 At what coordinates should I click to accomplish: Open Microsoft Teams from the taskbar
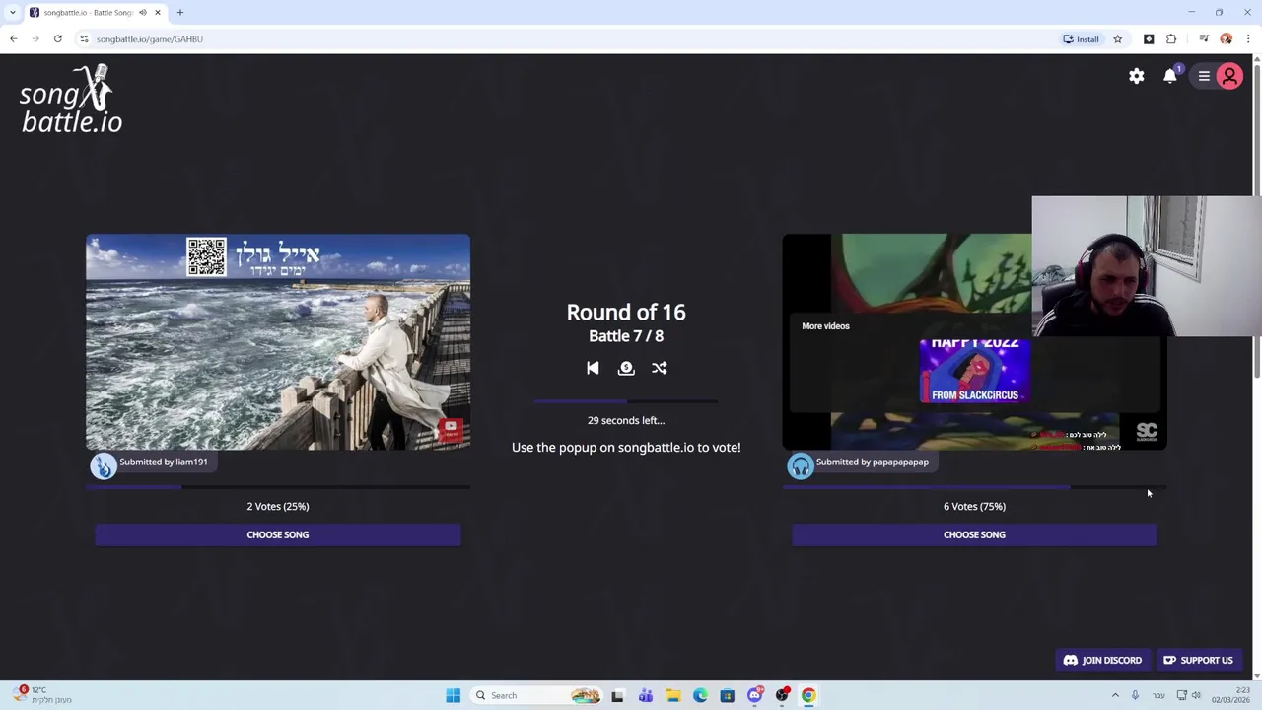coord(645,695)
